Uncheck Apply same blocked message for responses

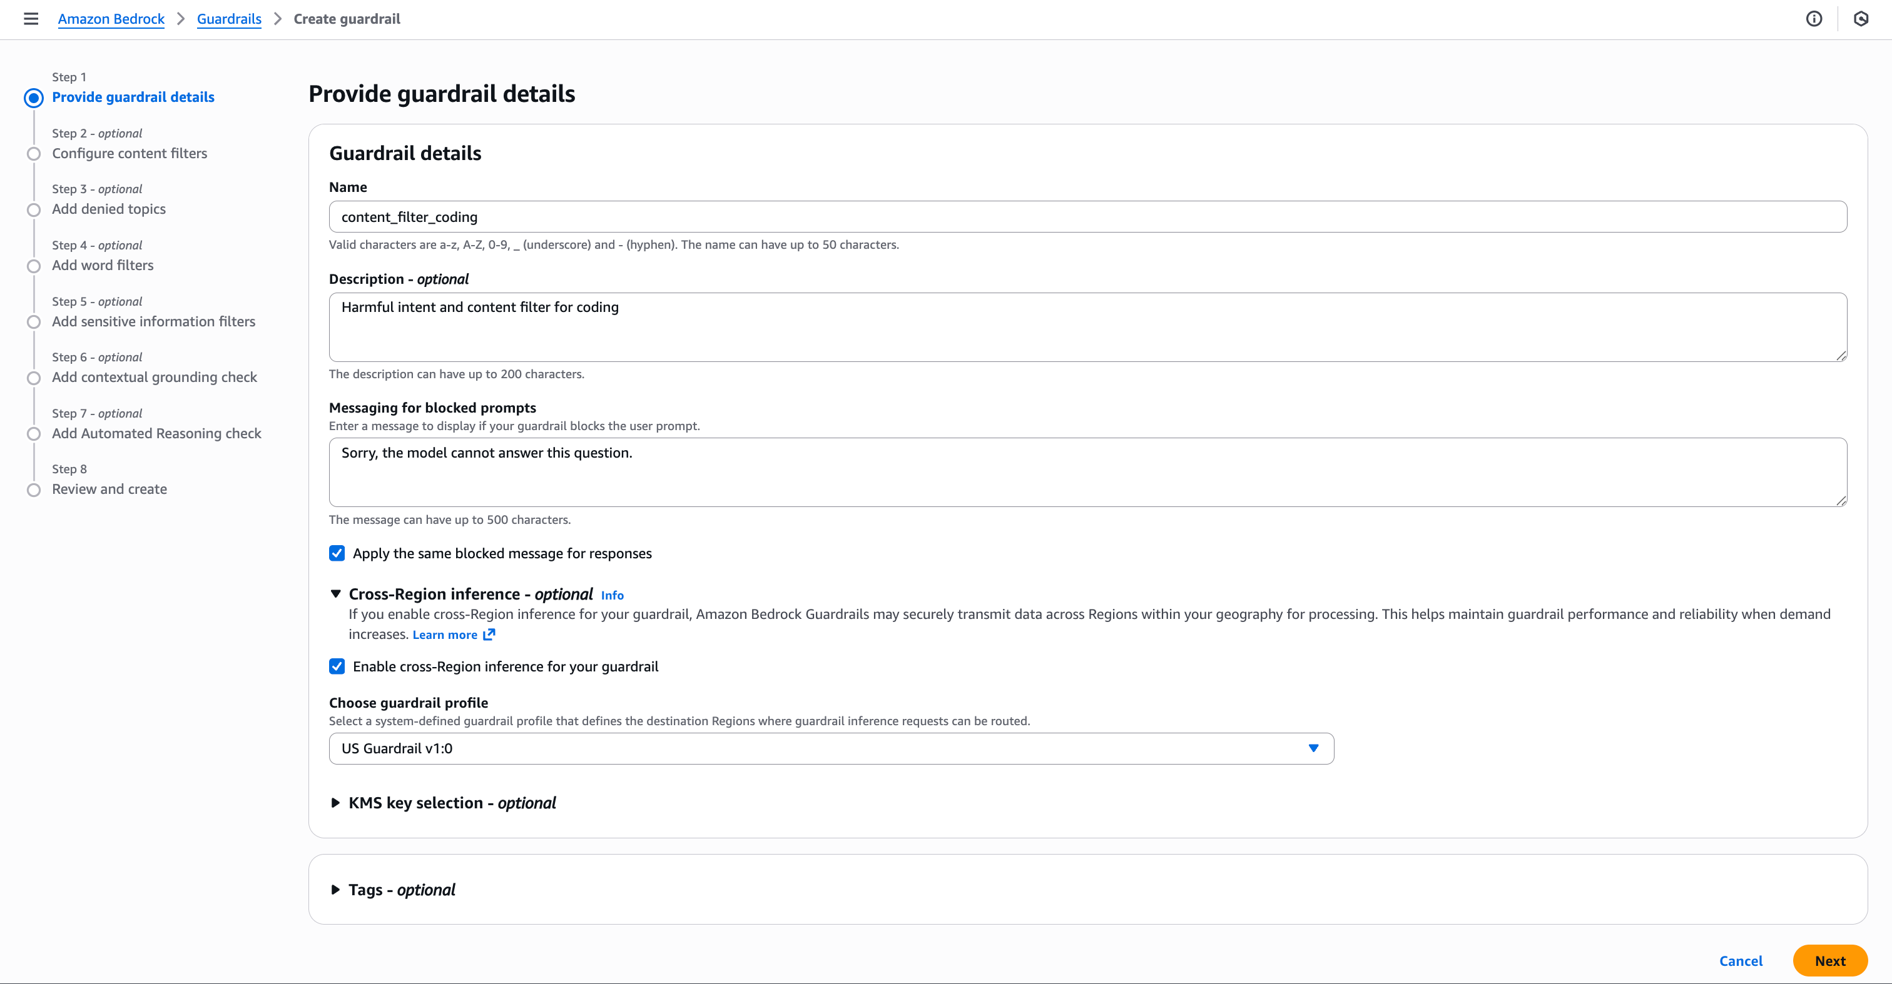(x=337, y=553)
